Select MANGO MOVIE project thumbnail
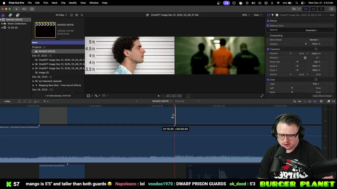 tap(45, 30)
